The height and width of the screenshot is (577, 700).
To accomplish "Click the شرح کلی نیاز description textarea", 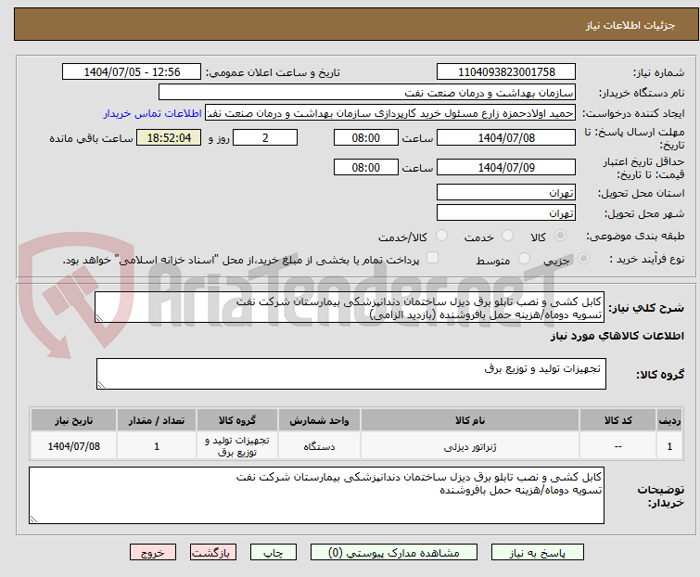I will point(350,308).
